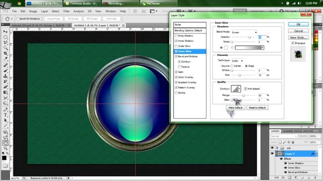Uncheck the Inner Shadow style
The height and width of the screenshot is (181, 323).
click(176, 41)
